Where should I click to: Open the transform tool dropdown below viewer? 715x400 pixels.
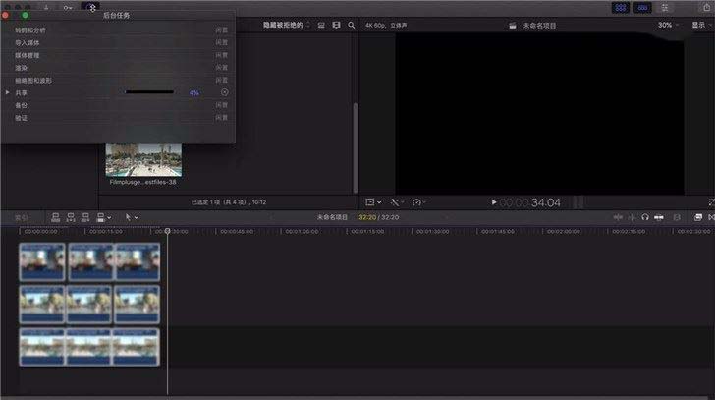point(373,202)
